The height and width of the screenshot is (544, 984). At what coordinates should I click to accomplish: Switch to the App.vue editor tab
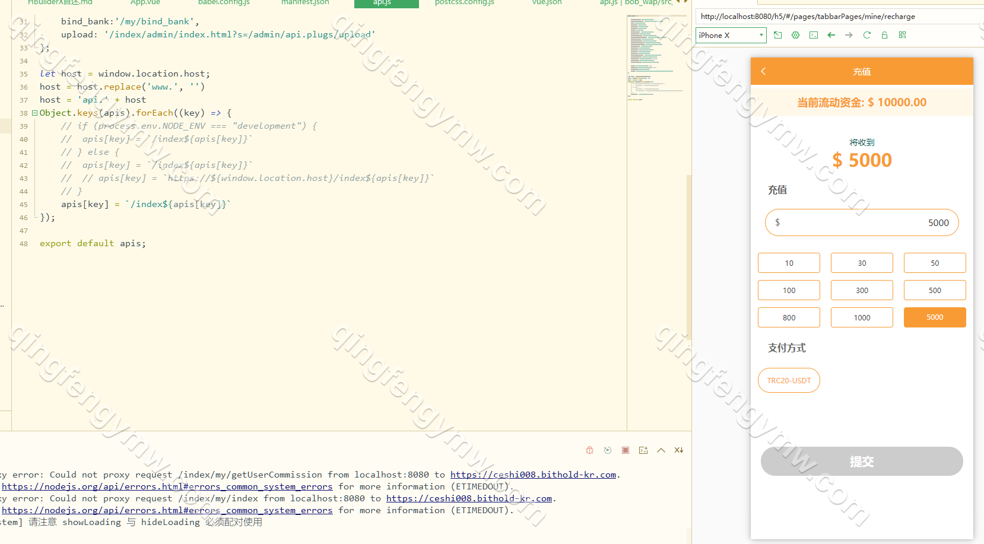click(x=145, y=3)
